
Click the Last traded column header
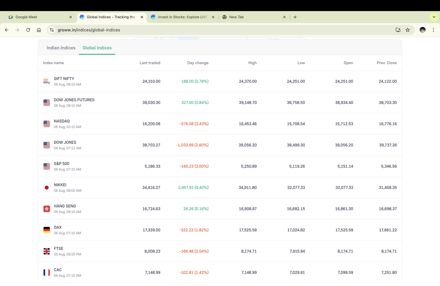coord(150,63)
